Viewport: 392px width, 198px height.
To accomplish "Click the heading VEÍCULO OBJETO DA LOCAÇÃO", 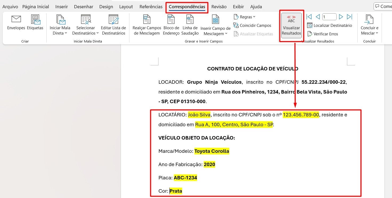I will click(197, 138).
